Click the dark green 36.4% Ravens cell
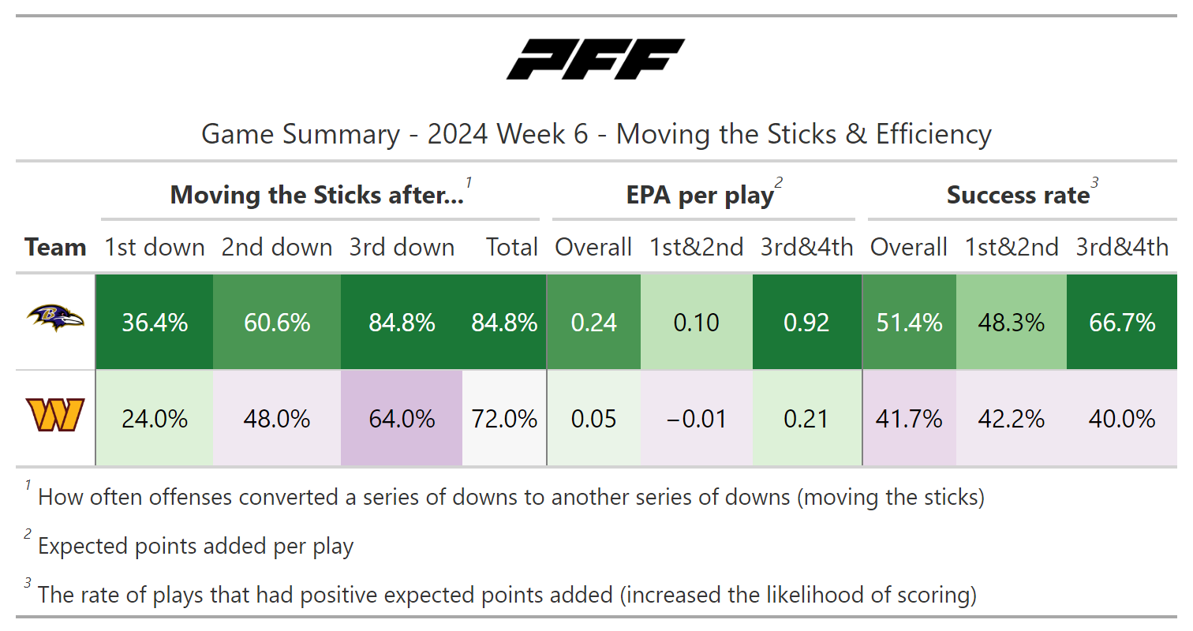 [x=155, y=323]
